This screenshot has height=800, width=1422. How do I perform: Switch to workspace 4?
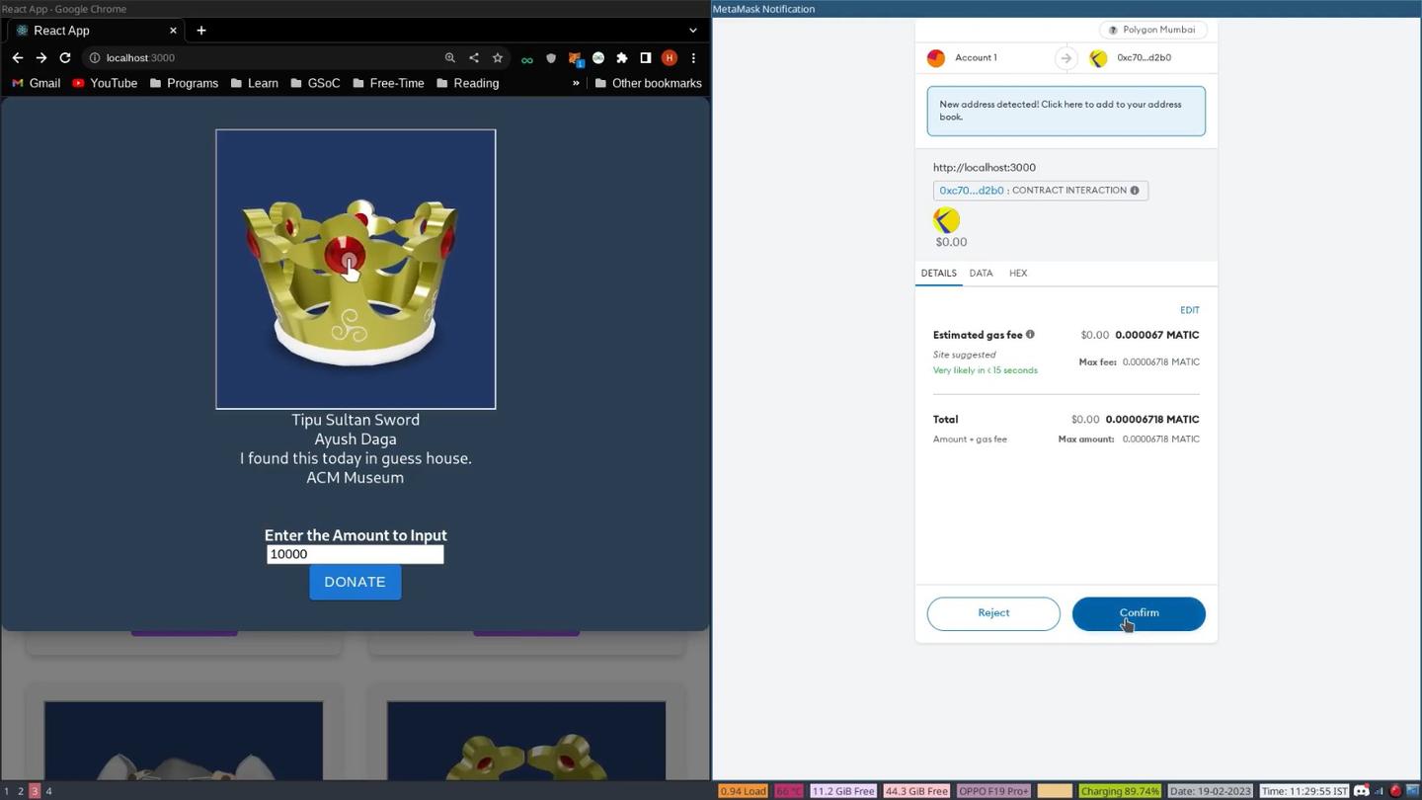point(48,791)
